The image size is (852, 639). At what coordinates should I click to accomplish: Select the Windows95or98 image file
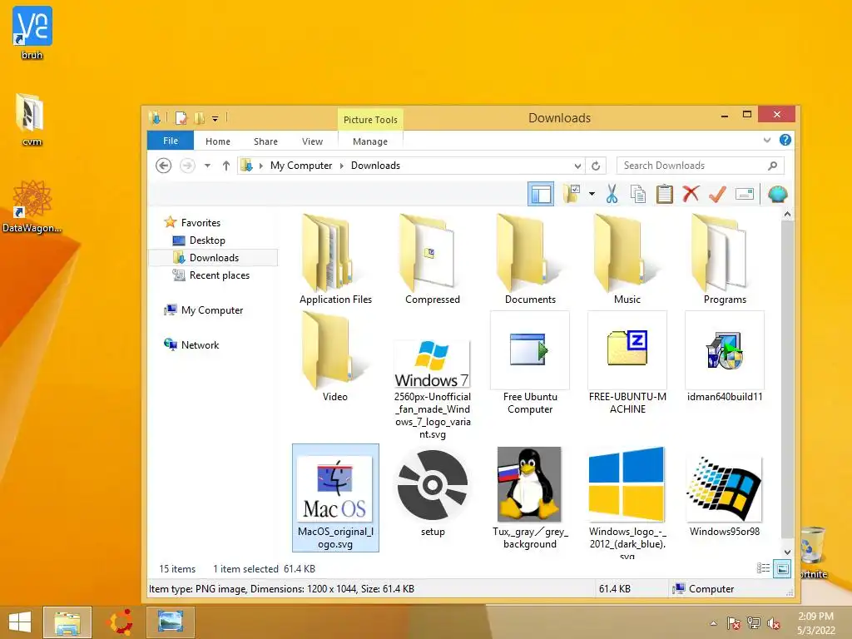pyautogui.click(x=725, y=496)
